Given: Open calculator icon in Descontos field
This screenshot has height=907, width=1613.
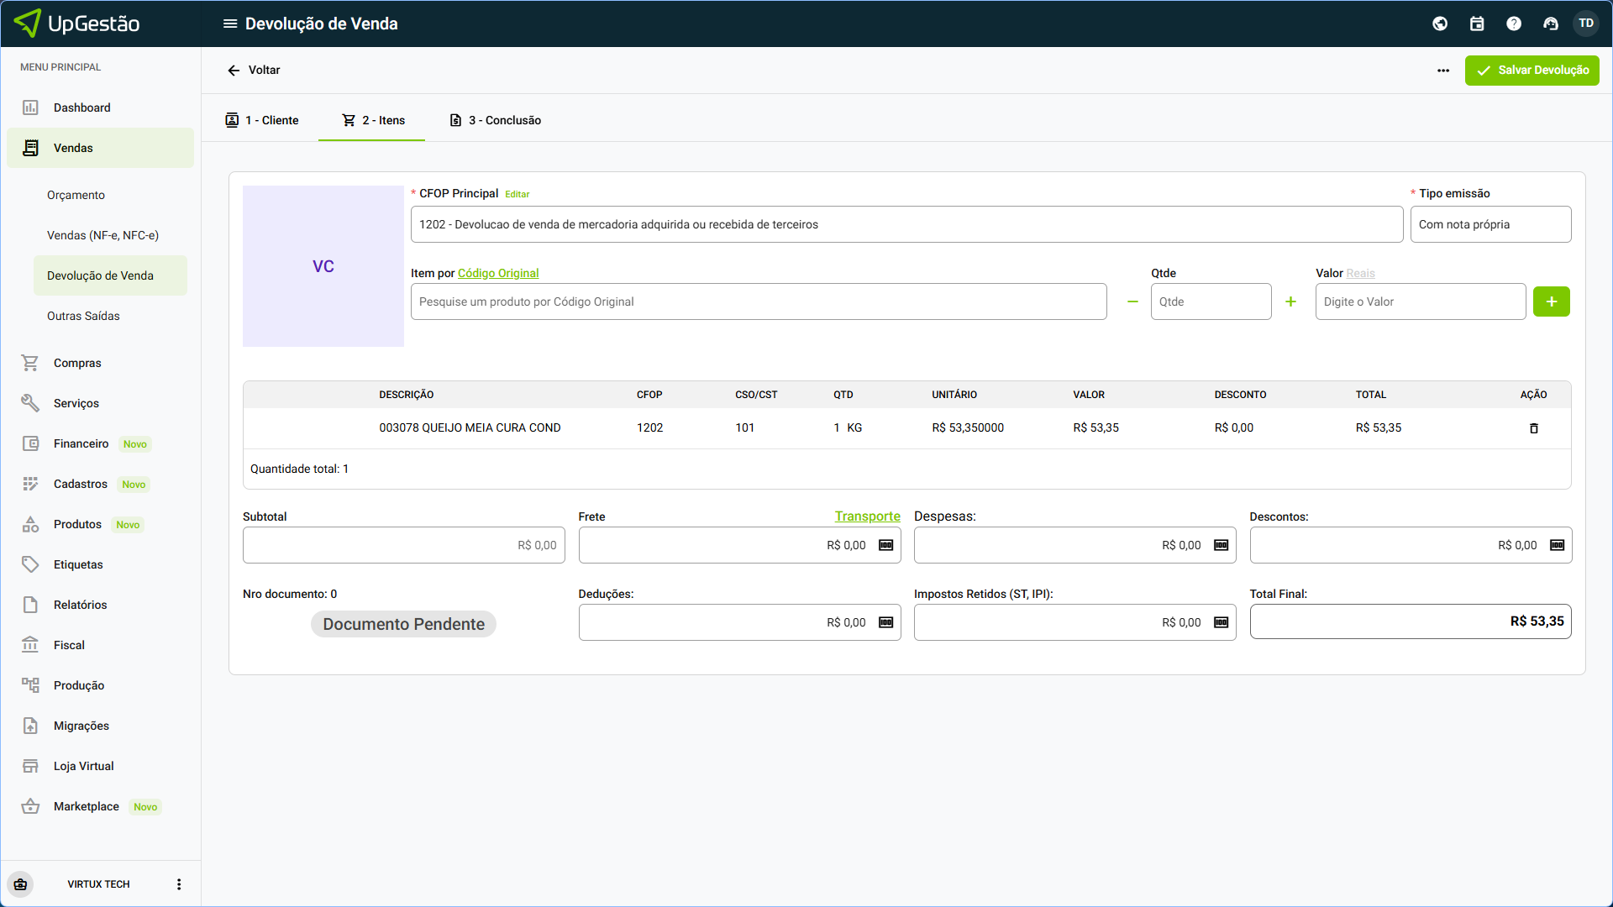Looking at the screenshot, I should [x=1557, y=545].
